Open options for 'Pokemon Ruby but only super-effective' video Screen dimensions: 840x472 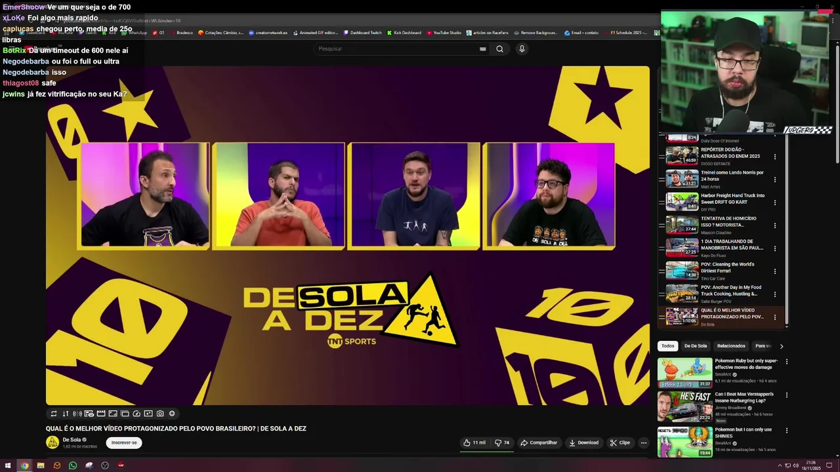point(787,361)
